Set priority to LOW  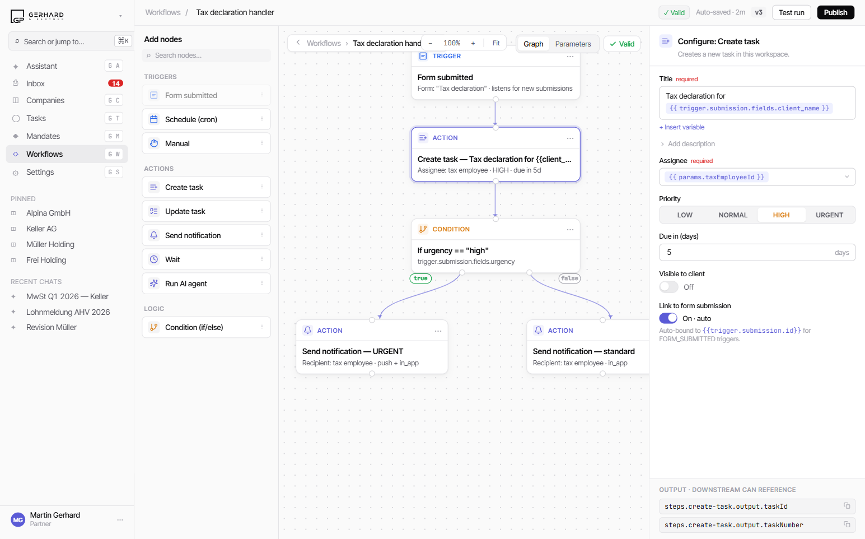click(685, 215)
